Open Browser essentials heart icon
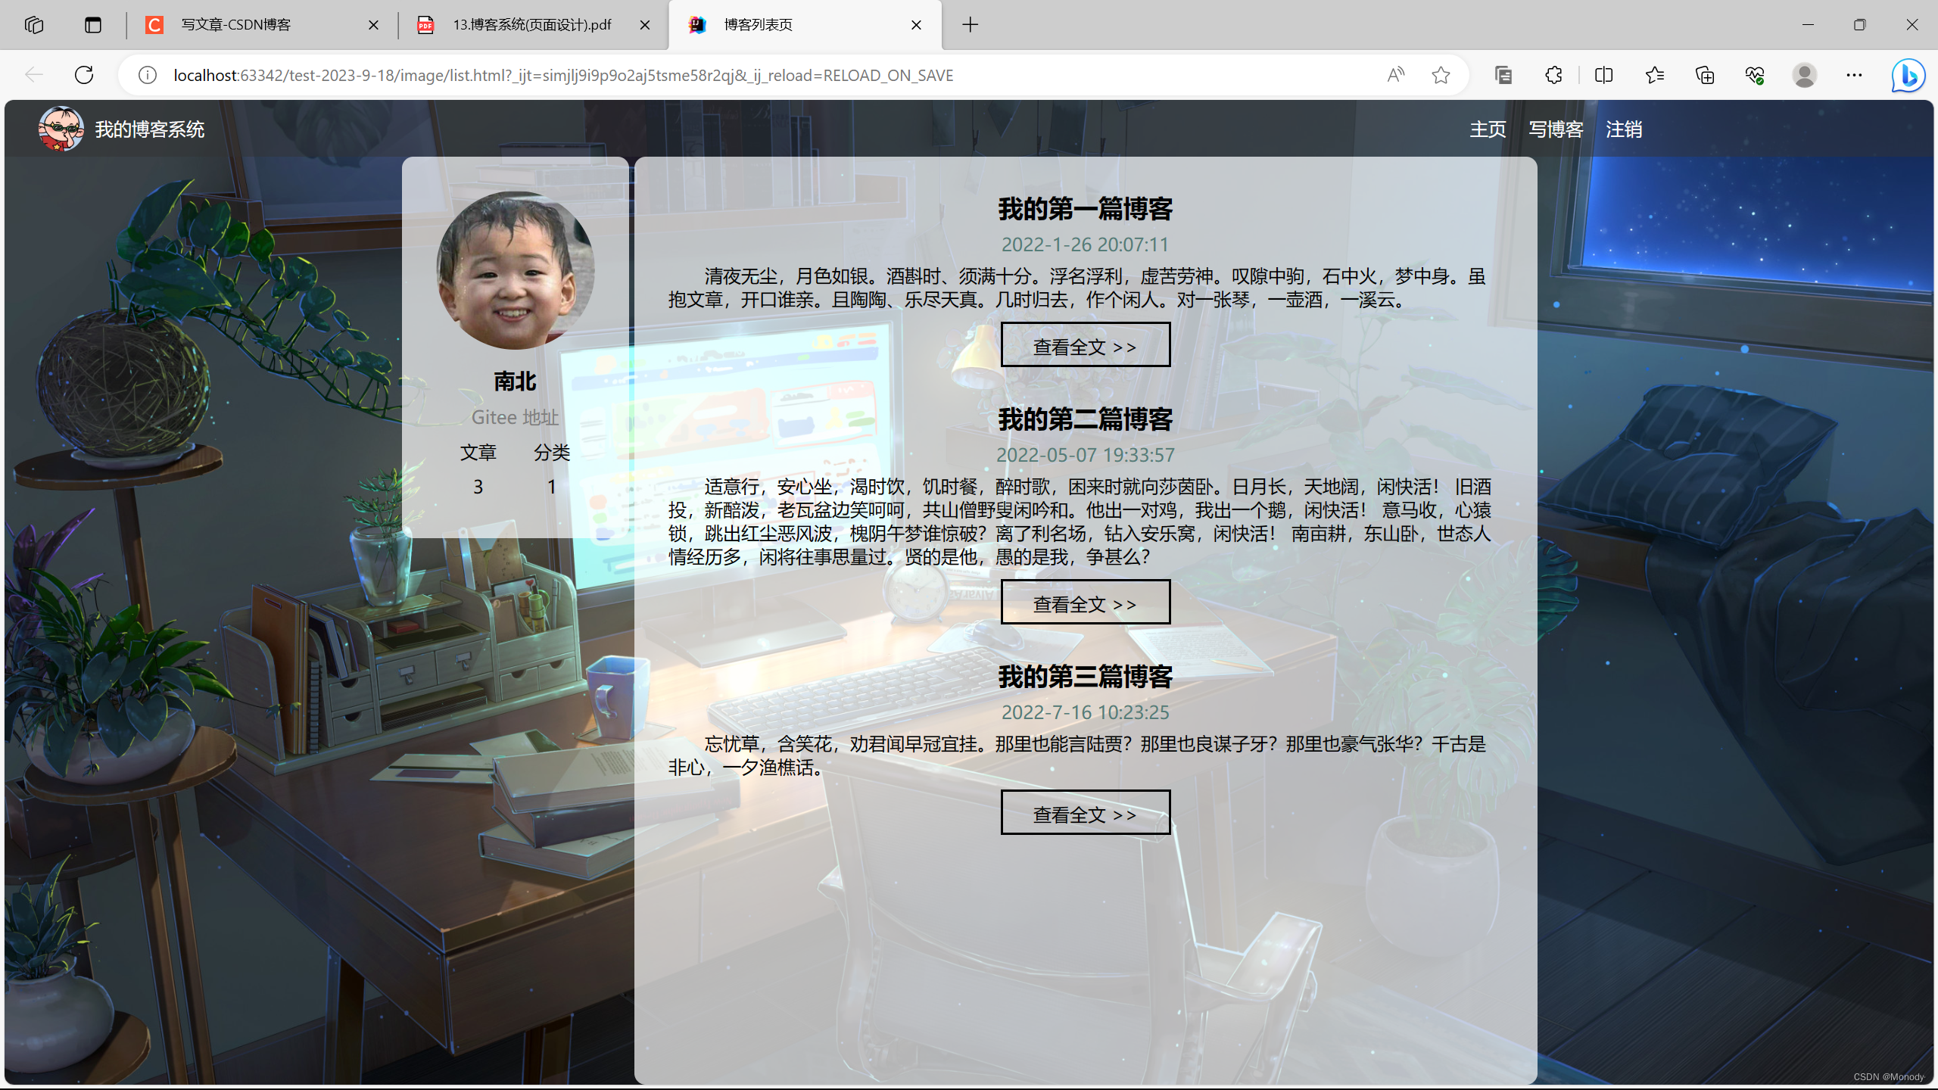This screenshot has width=1938, height=1090. click(x=1755, y=75)
